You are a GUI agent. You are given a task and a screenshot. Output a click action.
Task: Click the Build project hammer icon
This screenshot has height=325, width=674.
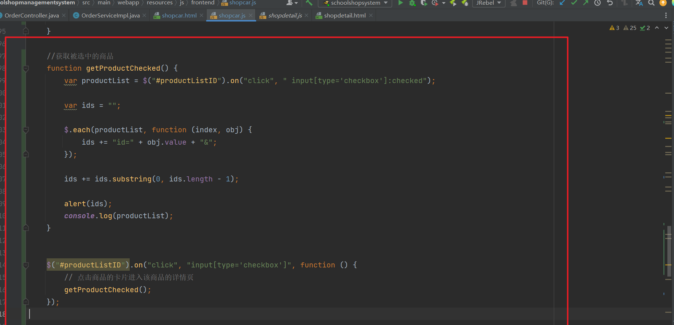[x=309, y=3]
